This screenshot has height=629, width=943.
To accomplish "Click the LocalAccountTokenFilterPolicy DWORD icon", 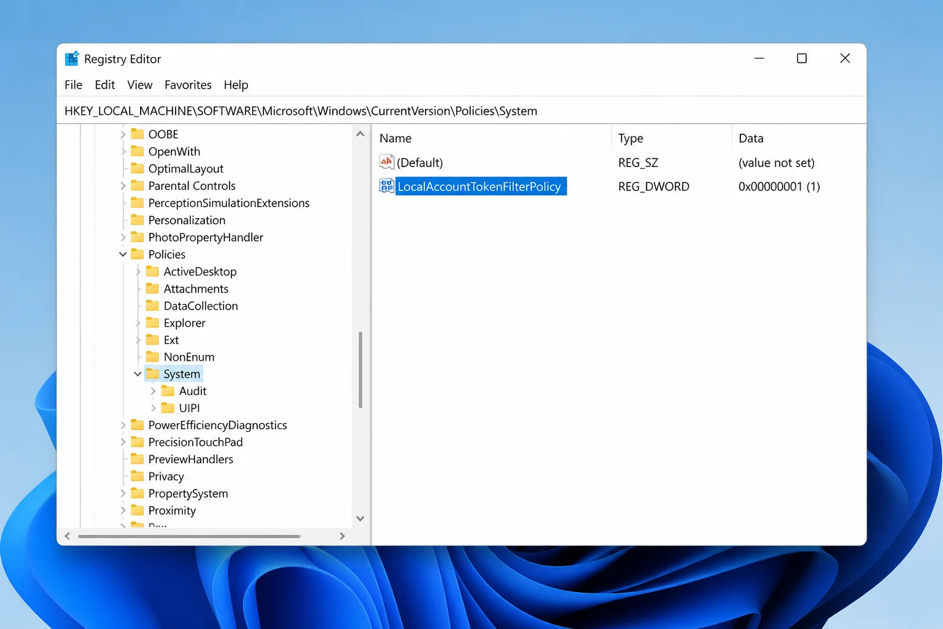I will click(386, 186).
